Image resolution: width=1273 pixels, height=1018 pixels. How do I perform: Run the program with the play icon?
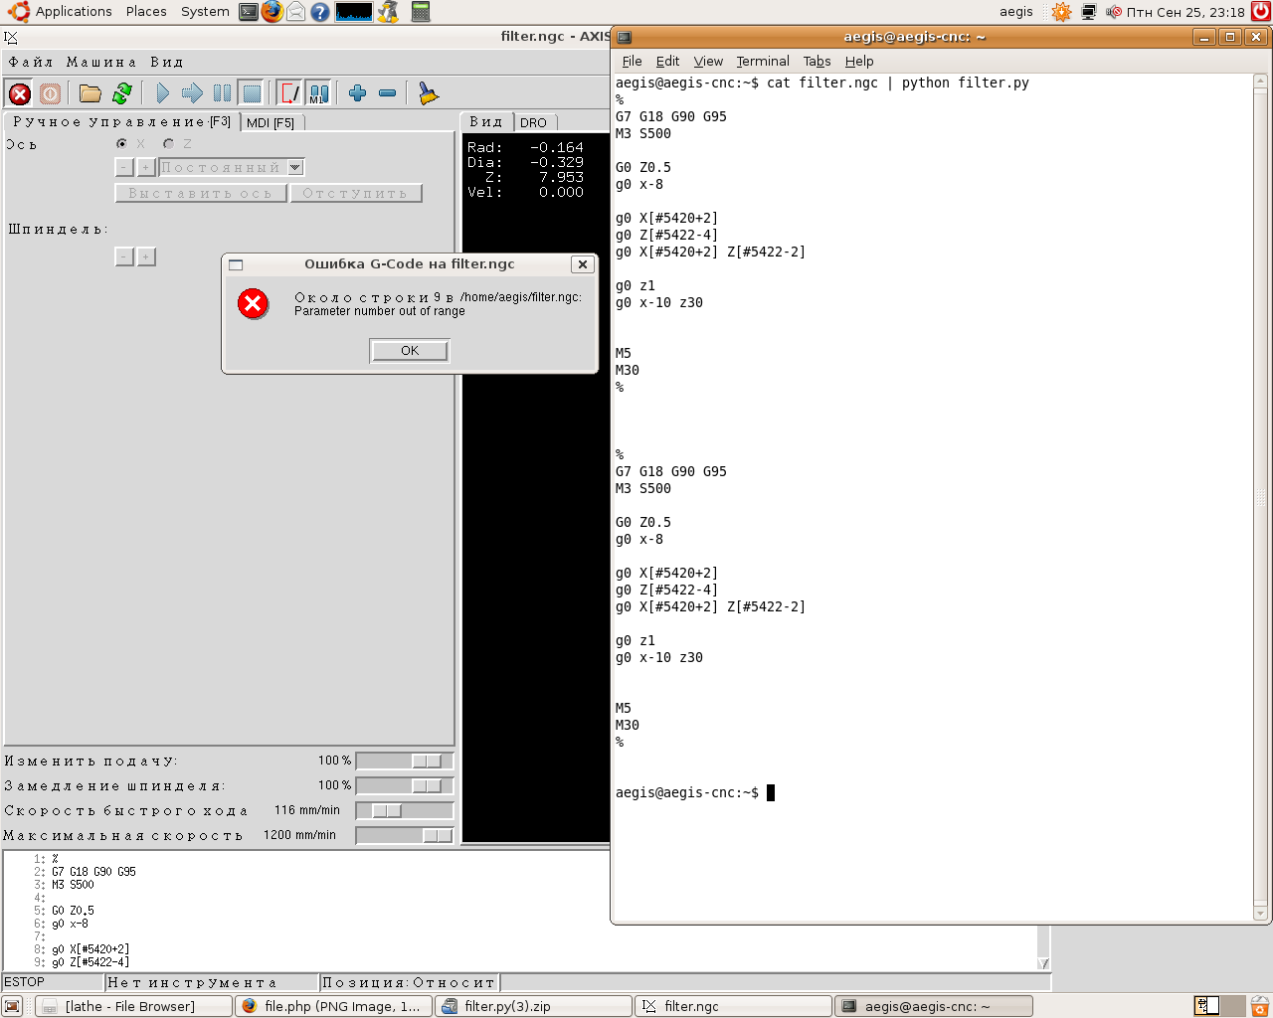(162, 93)
